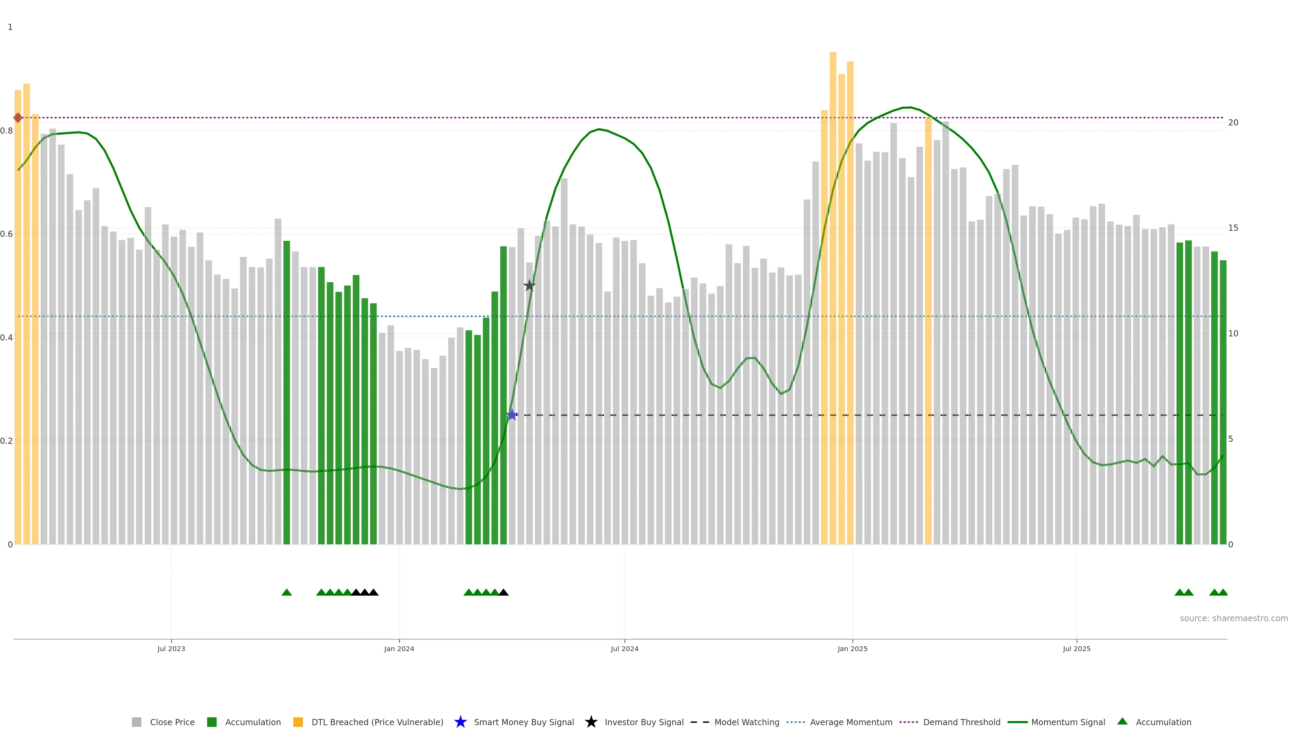Click the red diamond on Demand Threshold line
The width and height of the screenshot is (1305, 734).
(18, 118)
